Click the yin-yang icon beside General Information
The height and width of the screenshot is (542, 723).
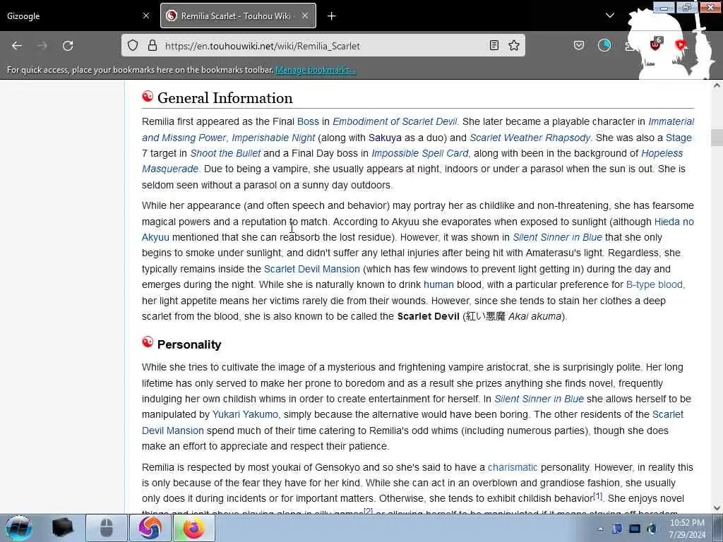click(148, 96)
